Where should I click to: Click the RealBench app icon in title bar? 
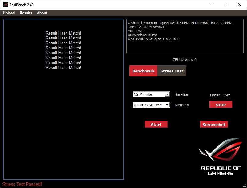[5, 5]
